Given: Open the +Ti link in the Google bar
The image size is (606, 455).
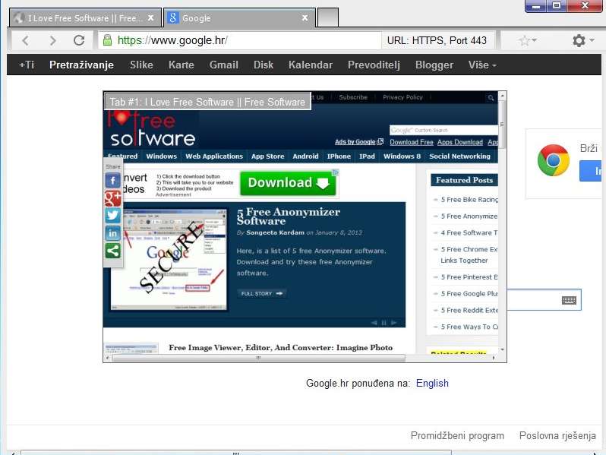Looking at the screenshot, I should pyautogui.click(x=27, y=65).
